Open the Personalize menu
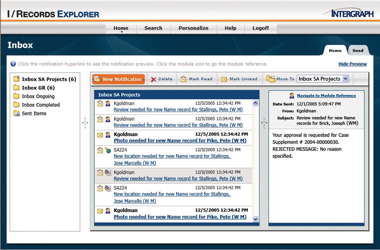 point(193,28)
